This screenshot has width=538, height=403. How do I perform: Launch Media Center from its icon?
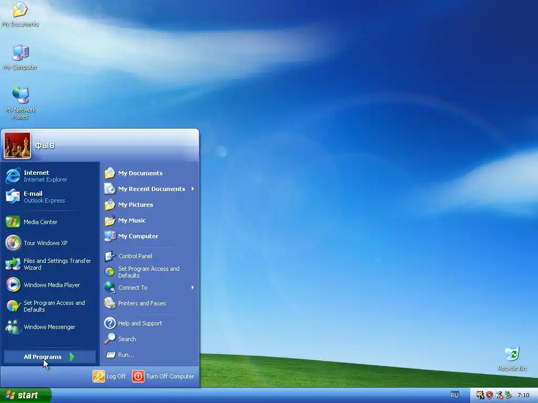click(x=13, y=222)
